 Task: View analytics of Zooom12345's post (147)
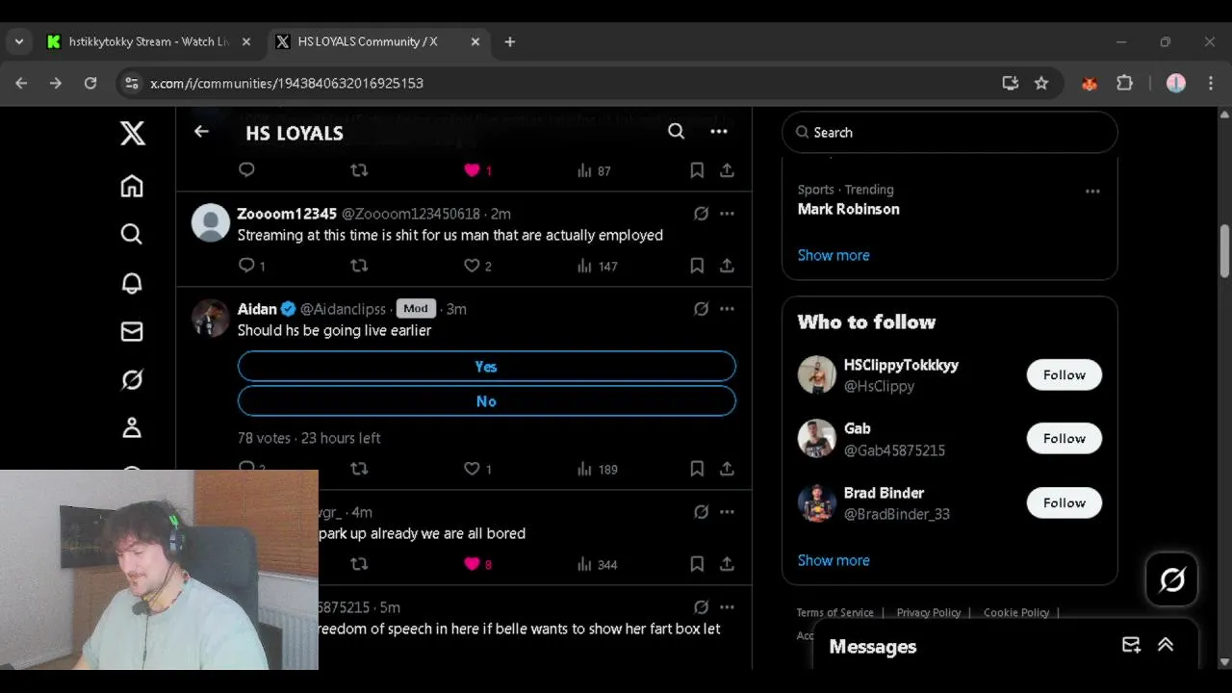[x=597, y=266]
